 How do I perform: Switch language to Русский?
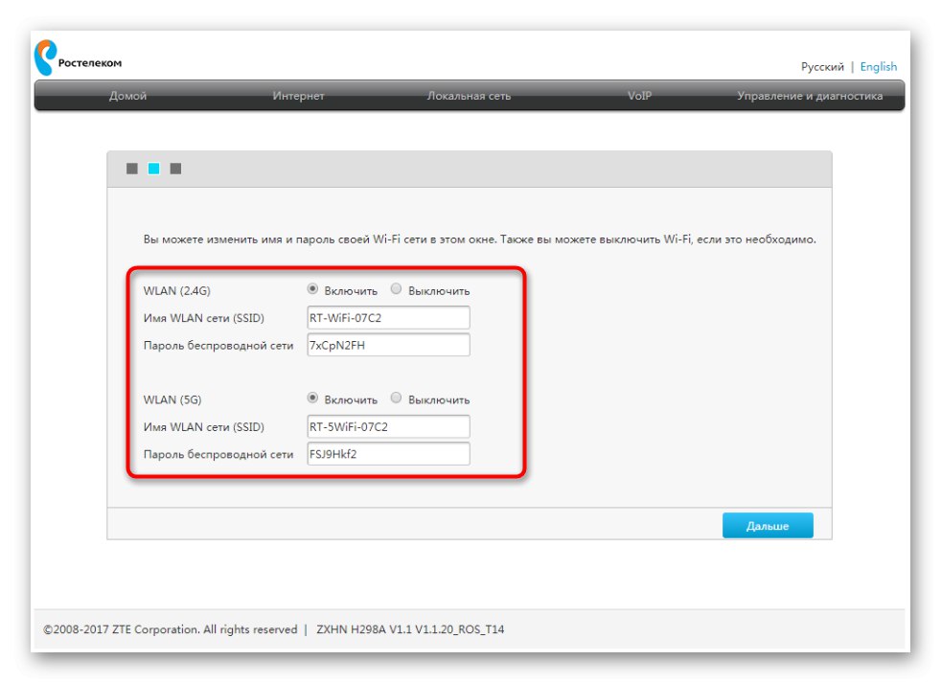point(822,67)
